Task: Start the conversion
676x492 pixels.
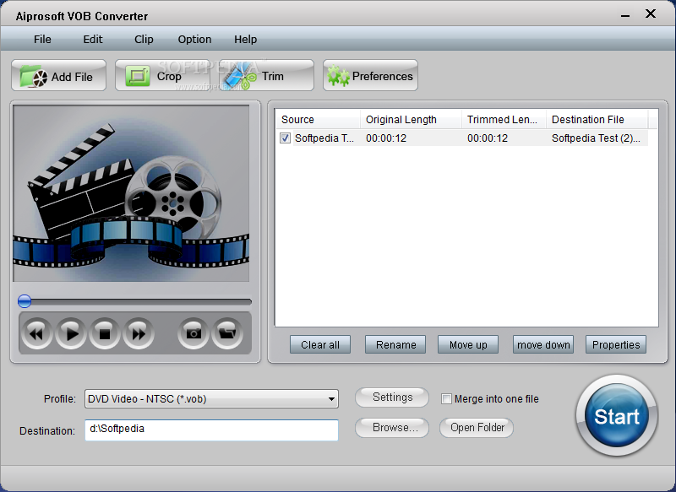Action: pos(617,416)
